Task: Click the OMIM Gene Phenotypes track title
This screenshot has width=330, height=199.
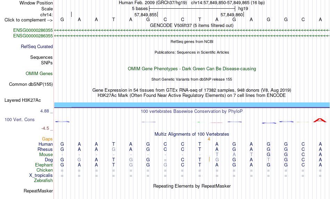Action: pyautogui.click(x=192, y=69)
